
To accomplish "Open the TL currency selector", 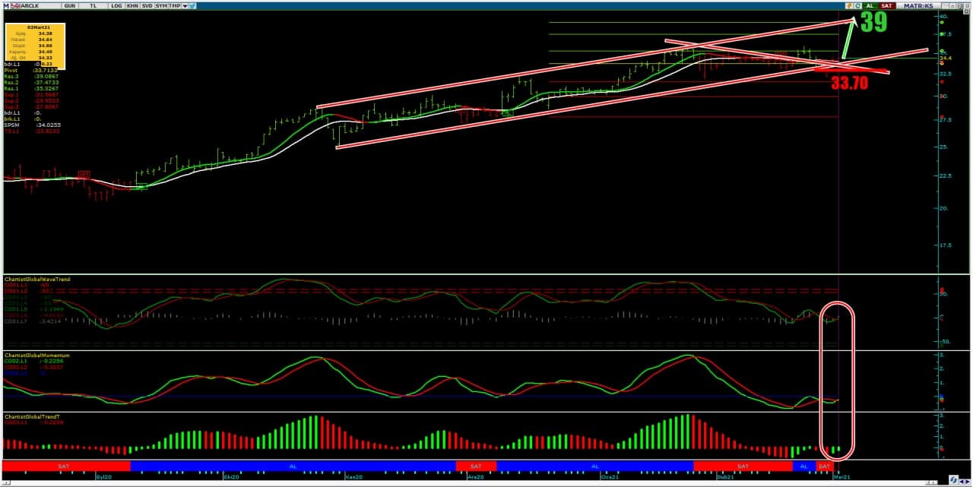I will pyautogui.click(x=93, y=5).
